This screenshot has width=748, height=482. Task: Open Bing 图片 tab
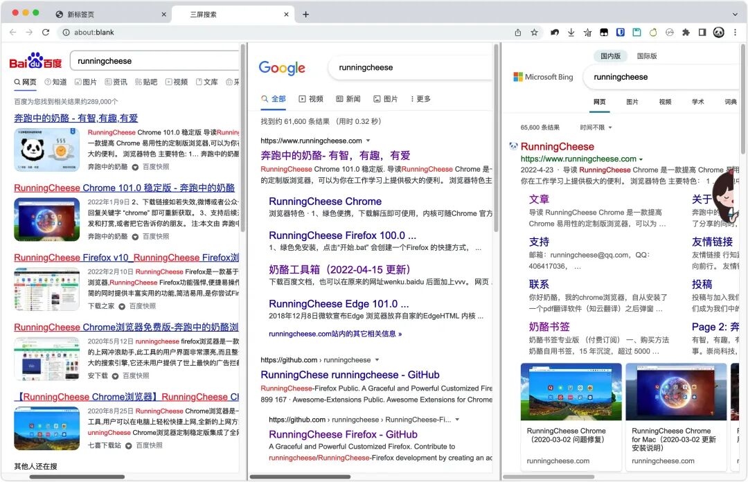click(x=632, y=102)
